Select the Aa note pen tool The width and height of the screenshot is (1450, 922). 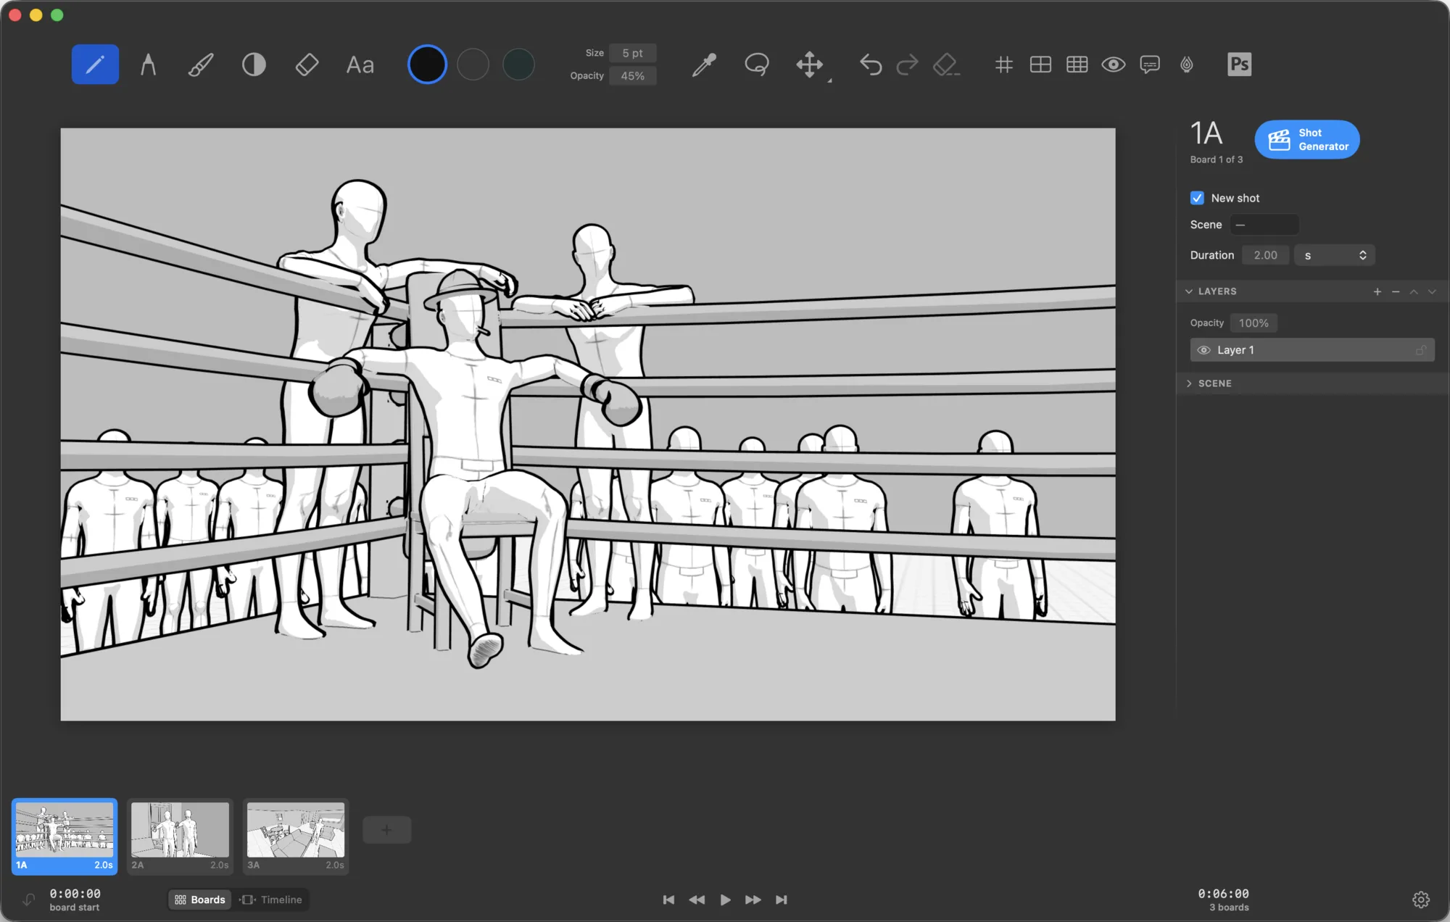point(360,65)
